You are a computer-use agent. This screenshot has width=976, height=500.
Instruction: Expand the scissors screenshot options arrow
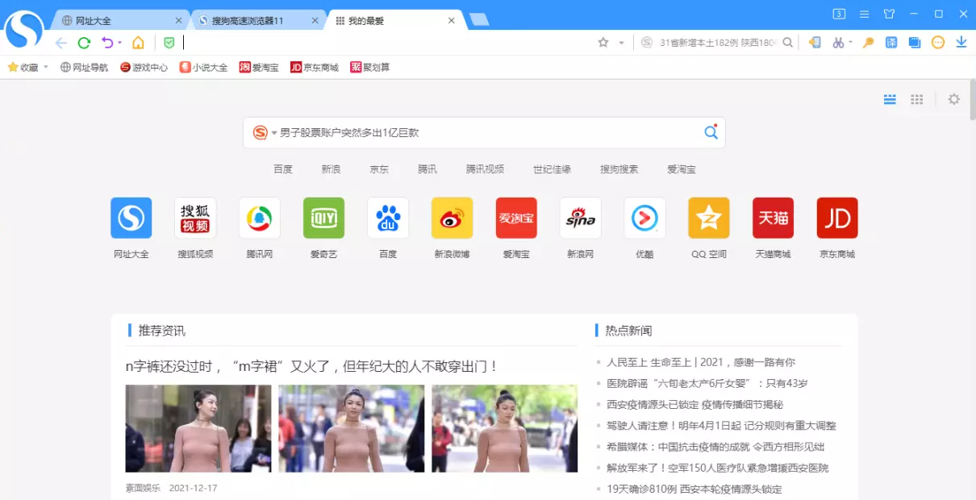pyautogui.click(x=850, y=43)
